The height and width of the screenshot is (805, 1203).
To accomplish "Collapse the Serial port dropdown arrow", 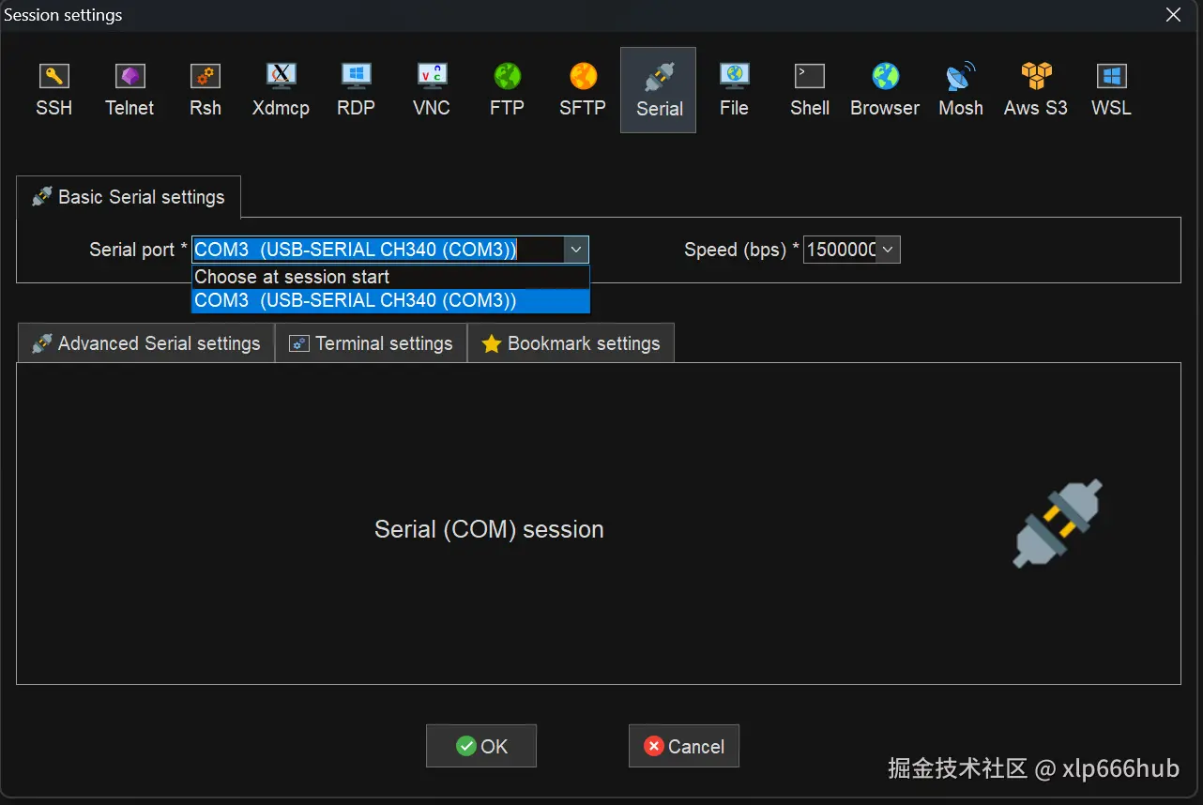I will (576, 250).
